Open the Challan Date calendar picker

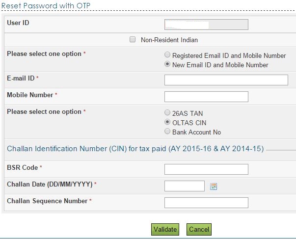coord(214,187)
